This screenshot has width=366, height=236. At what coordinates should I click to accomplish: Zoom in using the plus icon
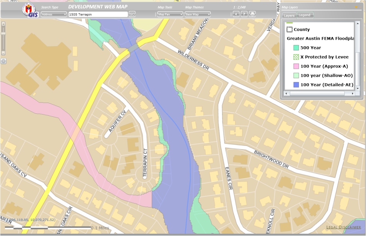(x=3, y=25)
